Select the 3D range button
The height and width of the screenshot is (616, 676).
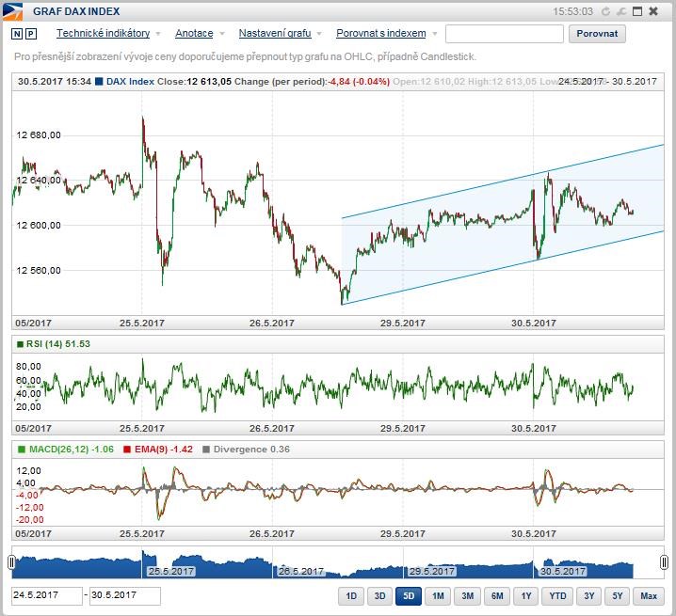click(x=379, y=595)
